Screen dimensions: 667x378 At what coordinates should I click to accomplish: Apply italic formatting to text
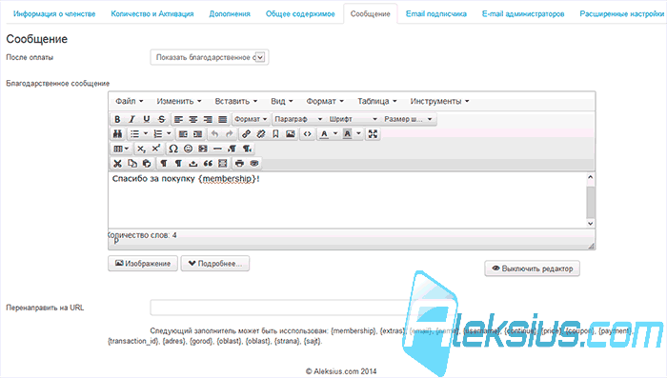131,119
